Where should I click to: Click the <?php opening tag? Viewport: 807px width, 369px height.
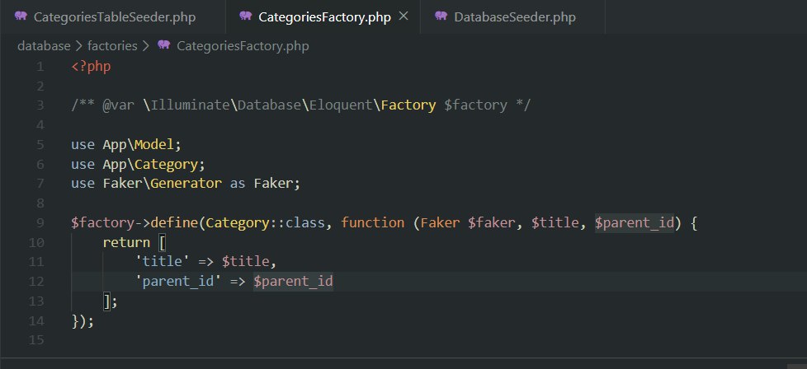tap(91, 67)
